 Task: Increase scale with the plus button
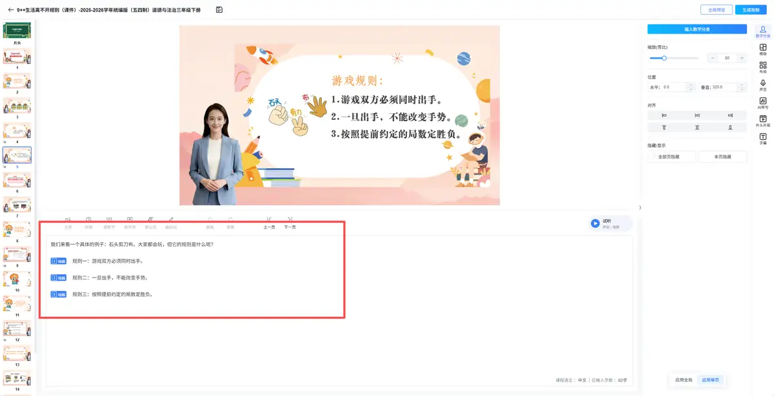tap(742, 58)
